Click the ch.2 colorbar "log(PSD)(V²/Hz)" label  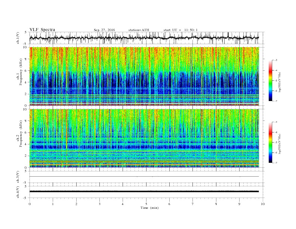tap(280, 144)
